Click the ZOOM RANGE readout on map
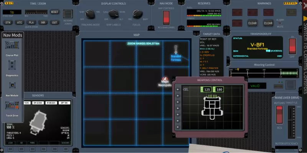 tap(143, 44)
